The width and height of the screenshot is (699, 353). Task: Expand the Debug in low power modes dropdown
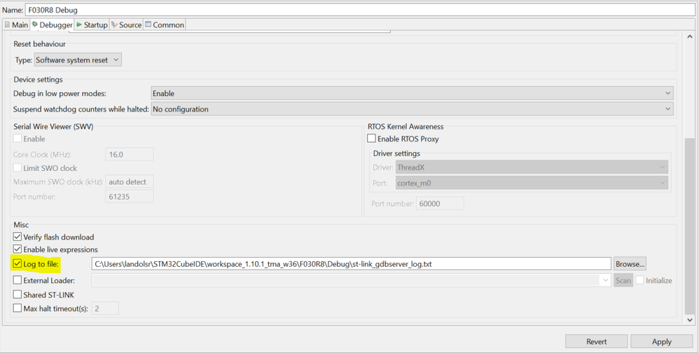[x=412, y=94]
